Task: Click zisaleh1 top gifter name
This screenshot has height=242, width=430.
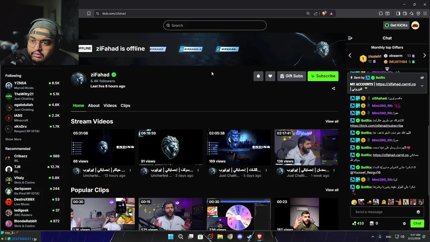Action: (x=375, y=56)
